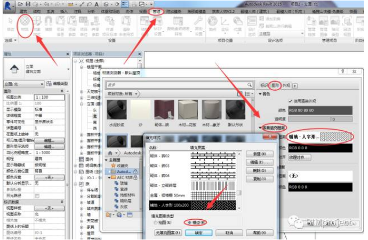
Task: Click the Edit (编辑) button in Fill Patterns
Action: coord(260,162)
